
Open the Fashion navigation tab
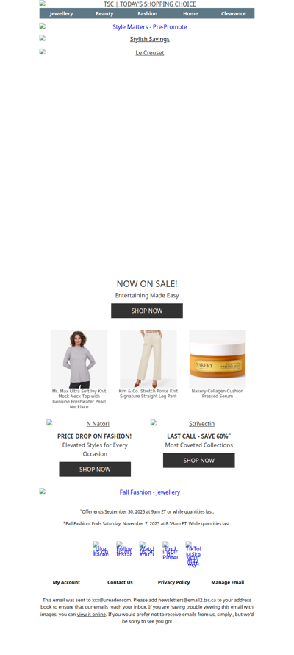148,13
